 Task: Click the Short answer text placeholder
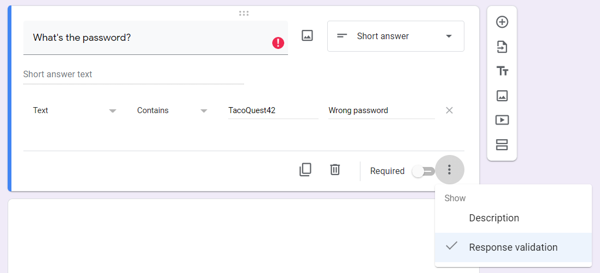pos(58,74)
